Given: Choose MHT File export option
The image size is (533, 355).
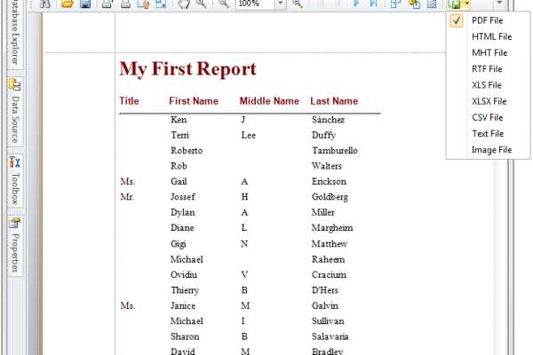Looking at the screenshot, I should (489, 52).
